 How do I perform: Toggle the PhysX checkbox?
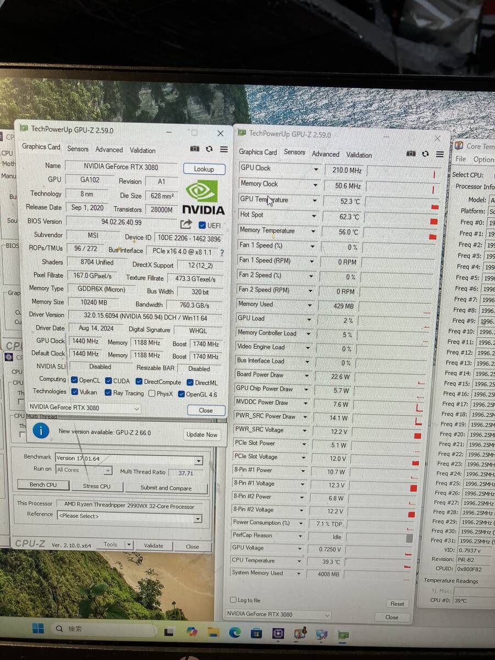coord(151,394)
